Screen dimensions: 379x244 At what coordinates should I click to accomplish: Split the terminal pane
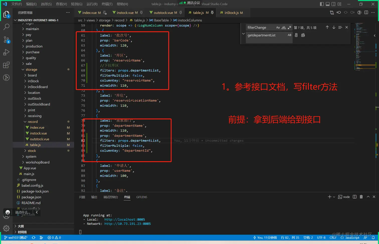coord(354,197)
